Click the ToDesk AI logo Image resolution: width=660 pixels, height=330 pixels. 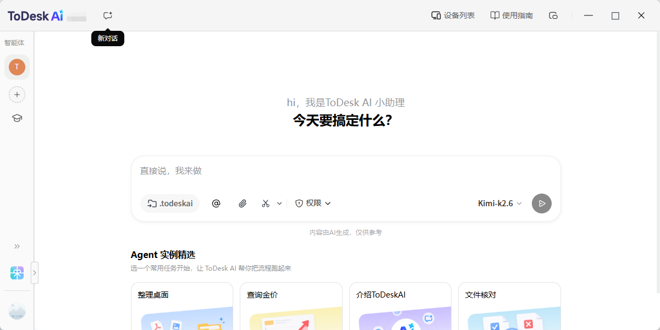[x=35, y=16]
